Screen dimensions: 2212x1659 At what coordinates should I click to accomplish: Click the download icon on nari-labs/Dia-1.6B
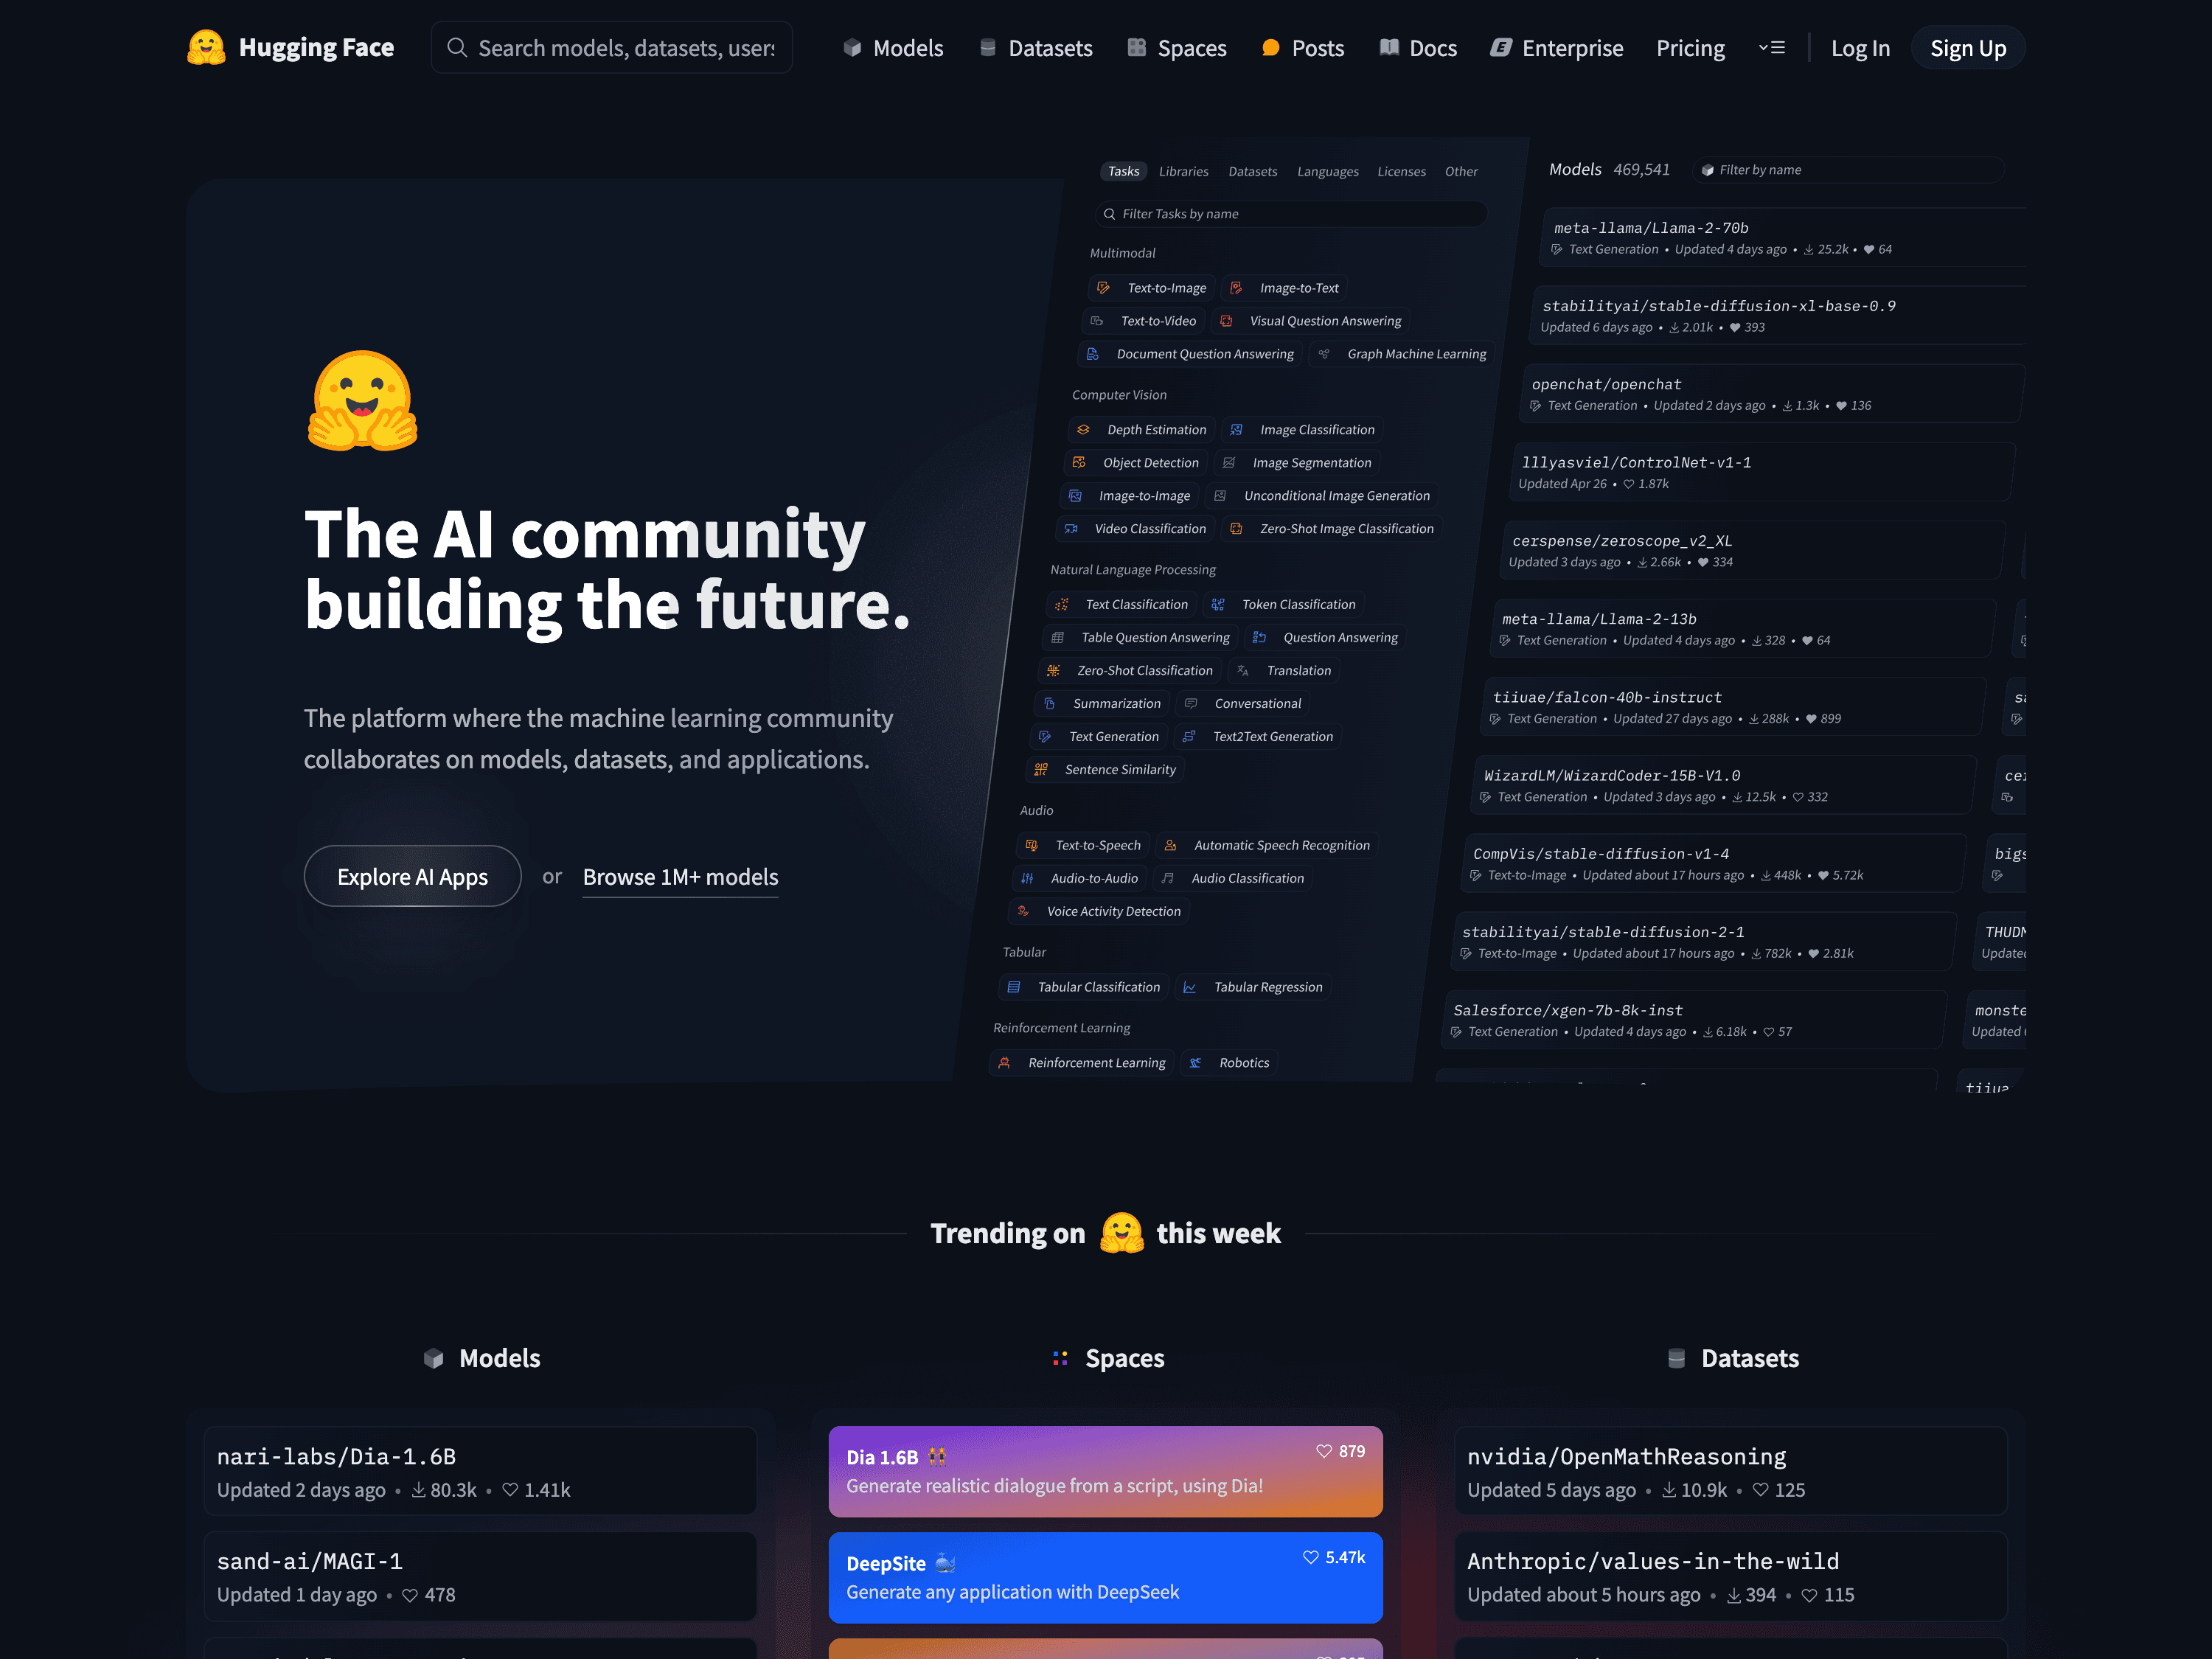click(419, 1490)
